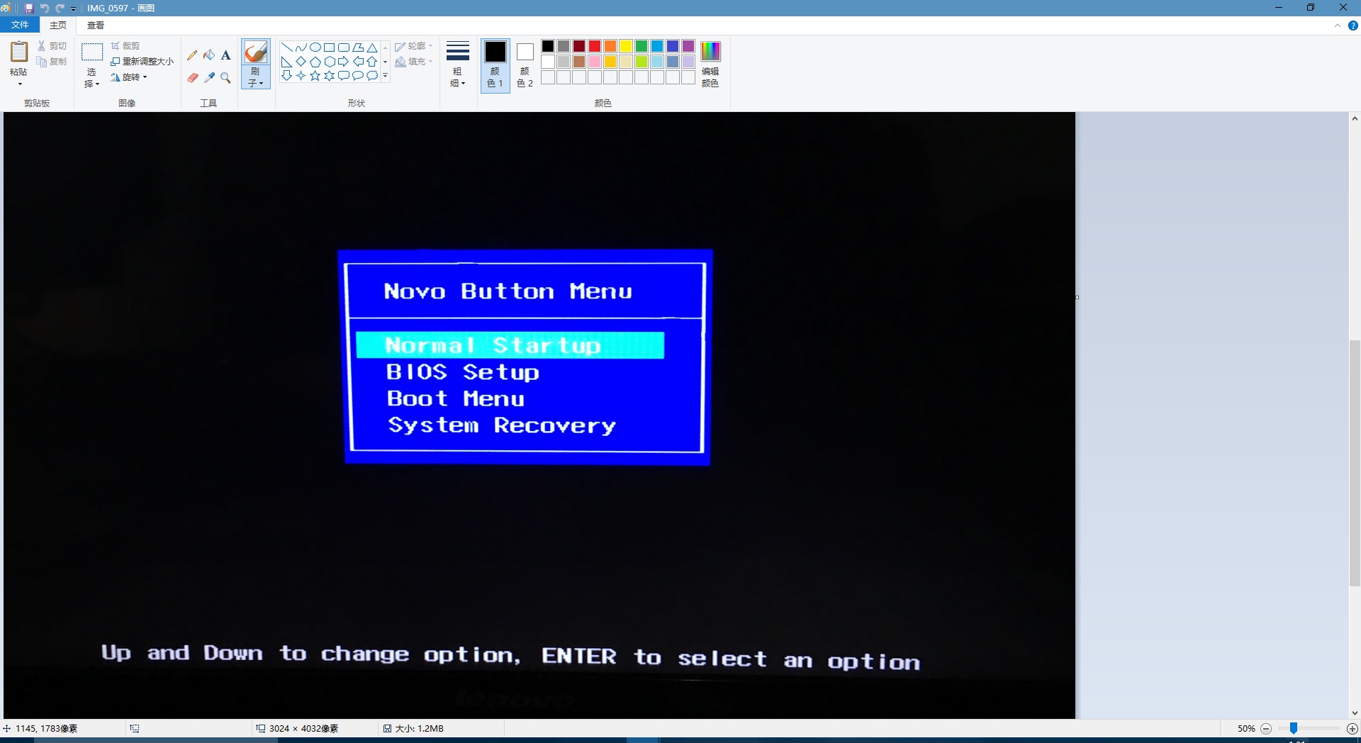The image size is (1361, 743).
Task: Open Edit colors (编辑颜色)
Action: (x=710, y=65)
